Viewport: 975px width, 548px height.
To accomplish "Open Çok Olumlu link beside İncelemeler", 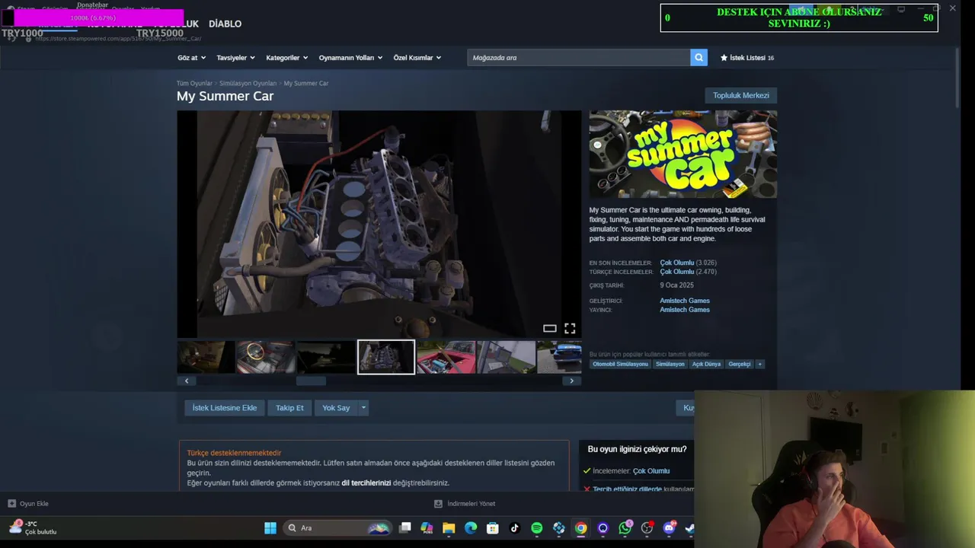I will point(651,471).
